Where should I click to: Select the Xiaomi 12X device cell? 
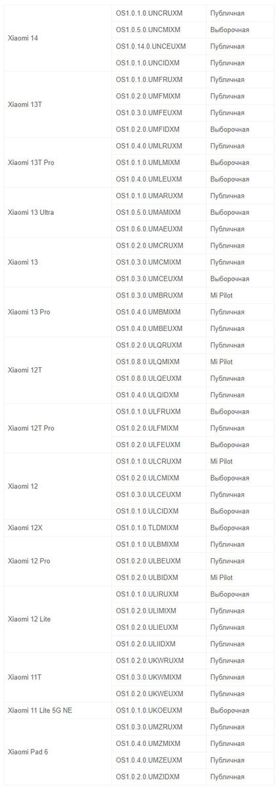tap(58, 528)
